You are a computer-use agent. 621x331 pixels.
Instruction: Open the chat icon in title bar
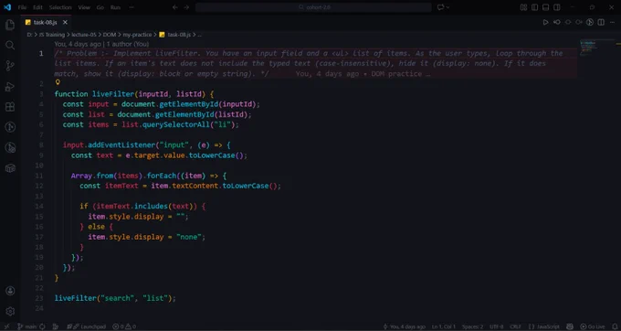click(440, 7)
